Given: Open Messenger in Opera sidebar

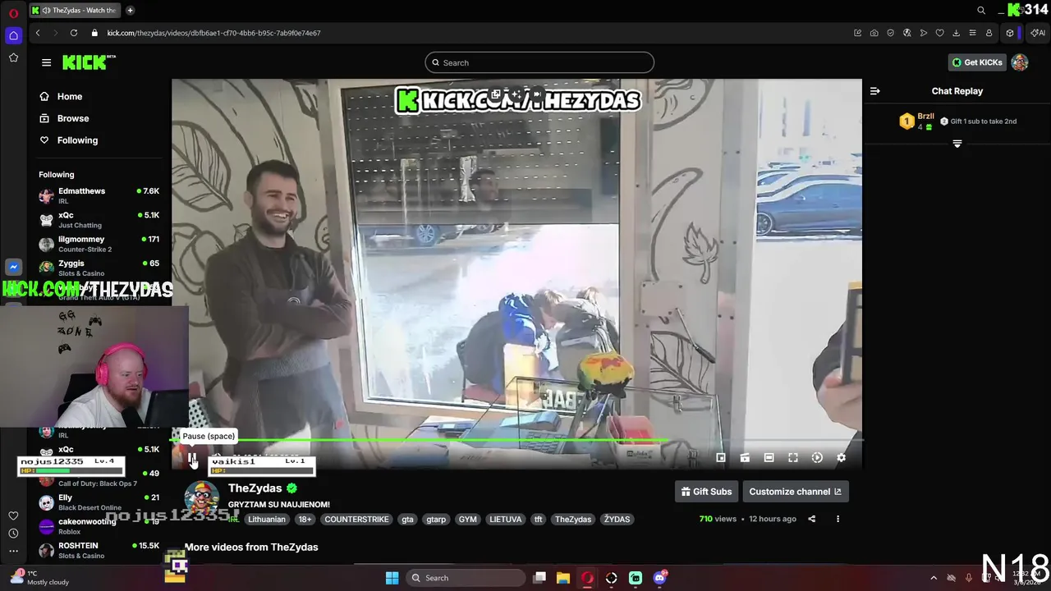Looking at the screenshot, I should pos(13,267).
